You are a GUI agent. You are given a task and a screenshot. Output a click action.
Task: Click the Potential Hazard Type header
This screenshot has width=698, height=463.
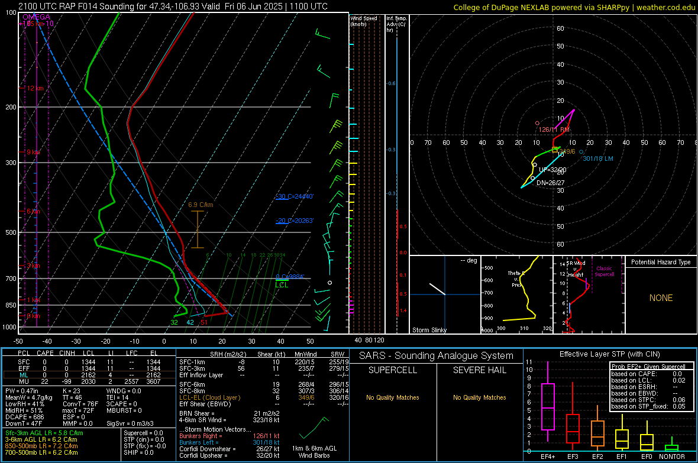(661, 262)
